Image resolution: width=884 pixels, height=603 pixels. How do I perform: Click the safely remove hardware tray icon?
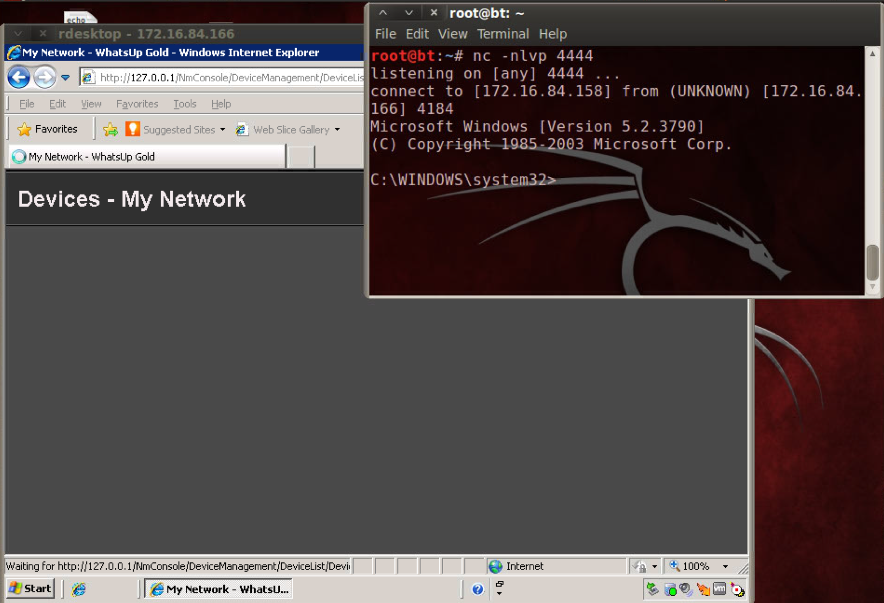pyautogui.click(x=653, y=589)
